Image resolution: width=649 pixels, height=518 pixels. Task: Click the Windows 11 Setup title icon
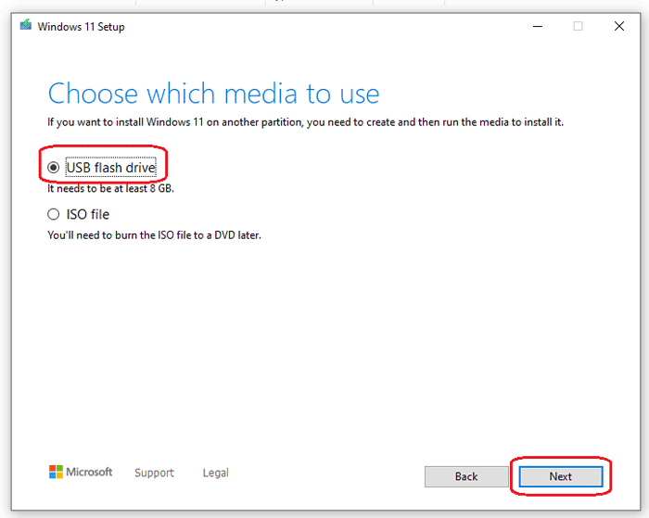click(26, 25)
